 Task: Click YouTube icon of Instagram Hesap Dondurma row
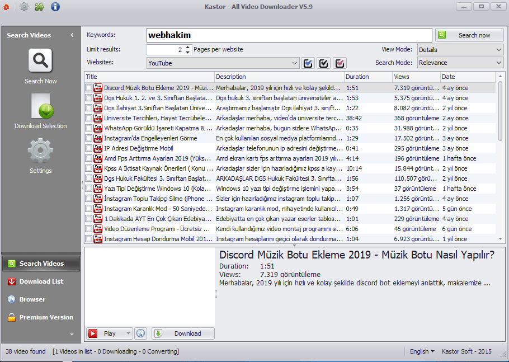click(98, 238)
